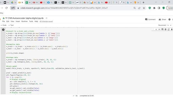Image resolution: width=173 pixels, height=97 pixels.
Task: Open cell editor settings gear
Action: tap(165, 29)
